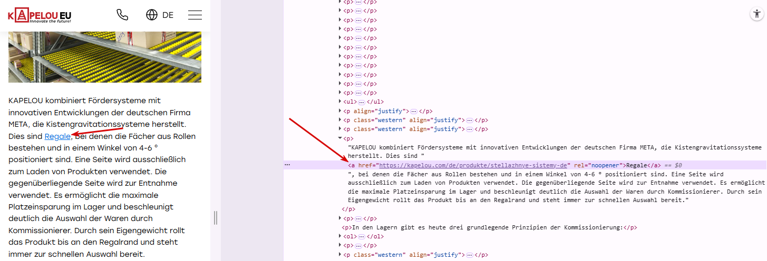The width and height of the screenshot is (767, 261).
Task: Select DOM text starting "KAPELOU kombiniert Fördersysteme"
Action: (555, 152)
